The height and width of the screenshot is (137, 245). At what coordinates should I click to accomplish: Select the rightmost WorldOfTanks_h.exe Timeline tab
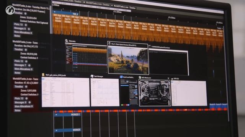[124, 7]
